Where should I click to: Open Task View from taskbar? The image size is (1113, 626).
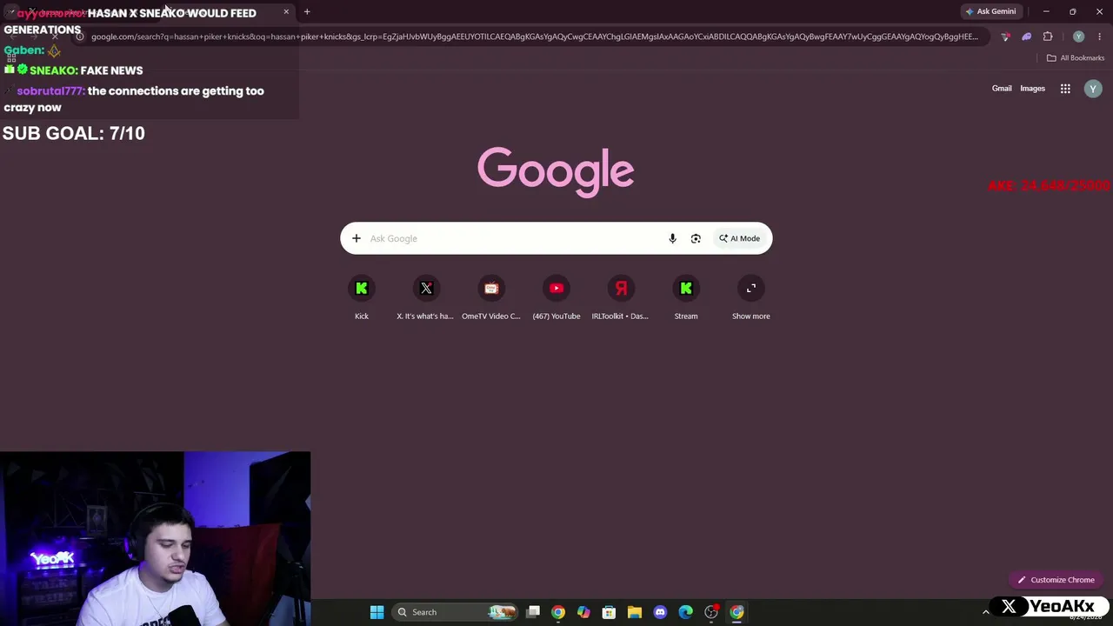click(x=533, y=612)
